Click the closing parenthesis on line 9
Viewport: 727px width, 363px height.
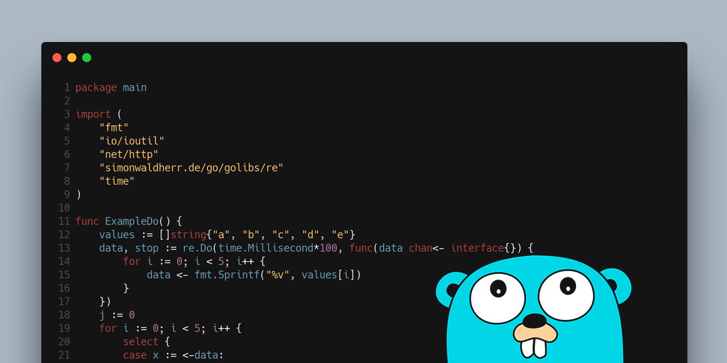[x=78, y=195]
